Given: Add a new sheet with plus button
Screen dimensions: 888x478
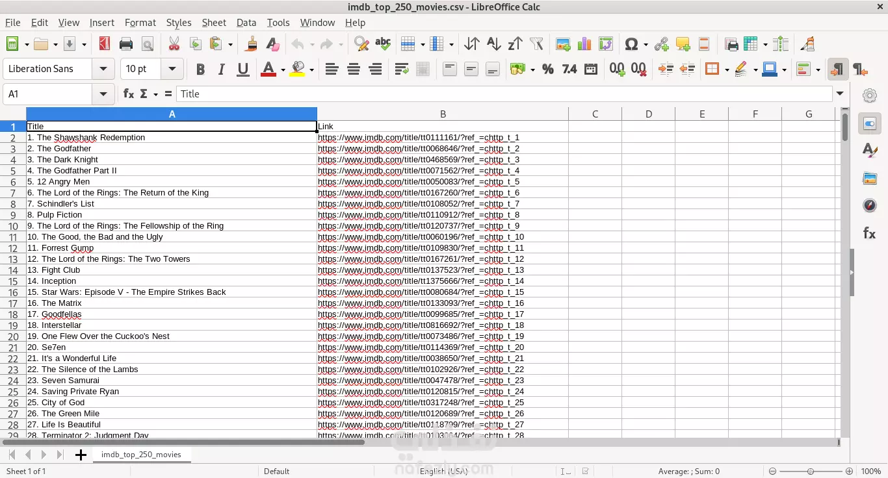Looking at the screenshot, I should 81,455.
